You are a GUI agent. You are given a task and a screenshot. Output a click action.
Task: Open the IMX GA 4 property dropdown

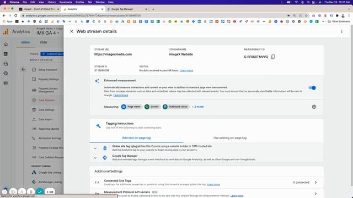[x=48, y=33]
